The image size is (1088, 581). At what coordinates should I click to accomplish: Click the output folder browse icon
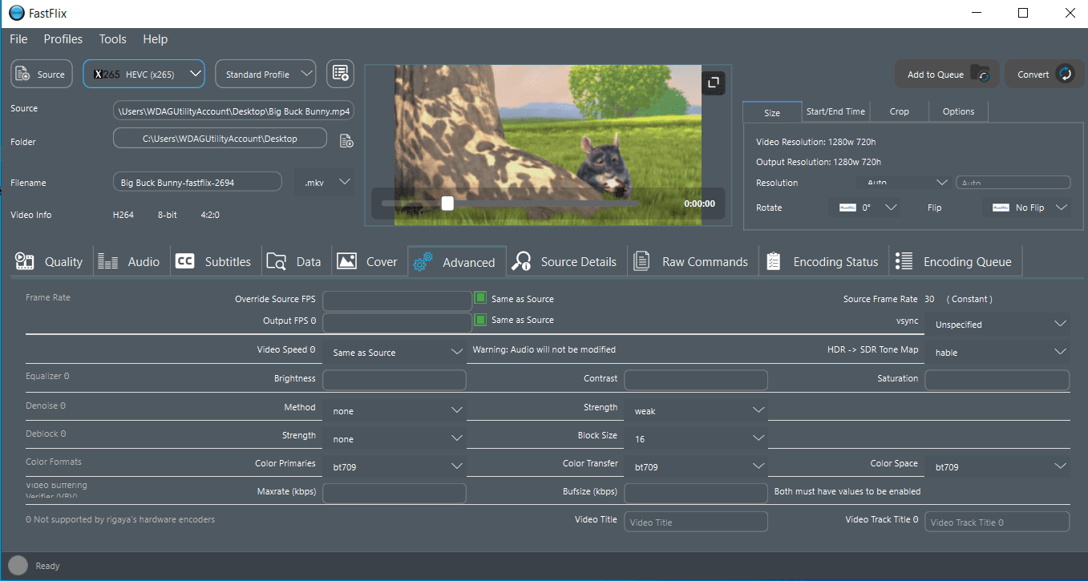coord(346,141)
